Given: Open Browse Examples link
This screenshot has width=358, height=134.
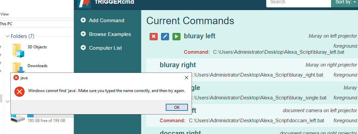Looking at the screenshot, I should tap(110, 34).
